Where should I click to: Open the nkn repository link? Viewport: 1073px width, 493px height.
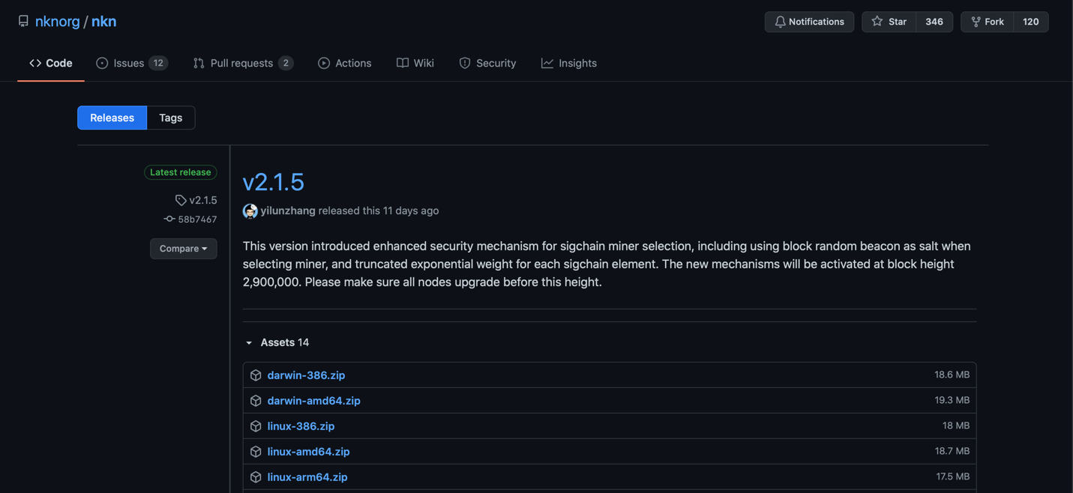(103, 22)
